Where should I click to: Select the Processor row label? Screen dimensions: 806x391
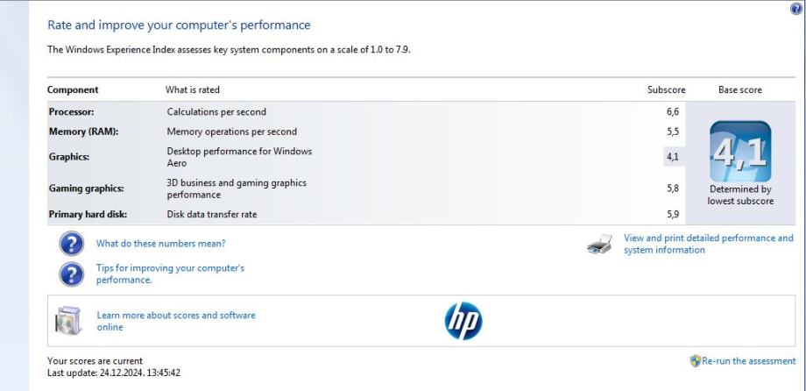pos(71,112)
